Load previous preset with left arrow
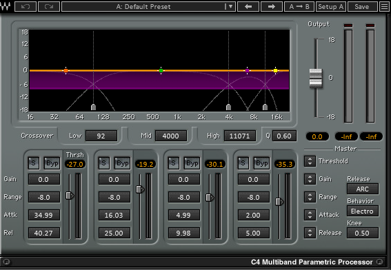 click(248, 6)
